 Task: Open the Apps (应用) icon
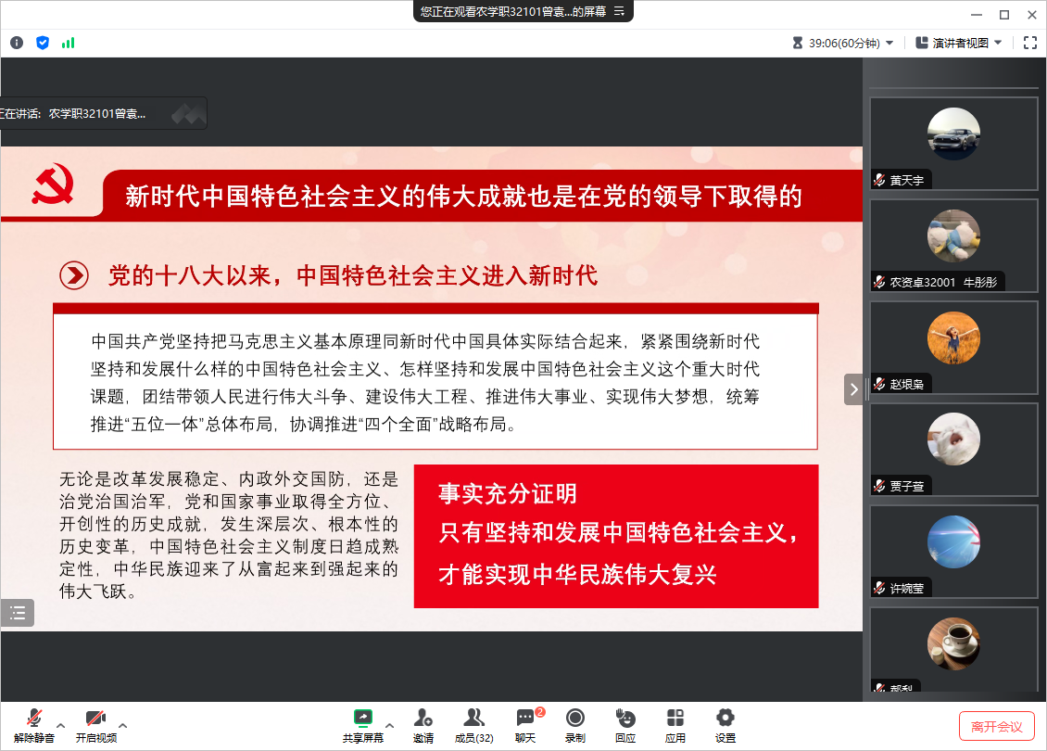pyautogui.click(x=675, y=725)
